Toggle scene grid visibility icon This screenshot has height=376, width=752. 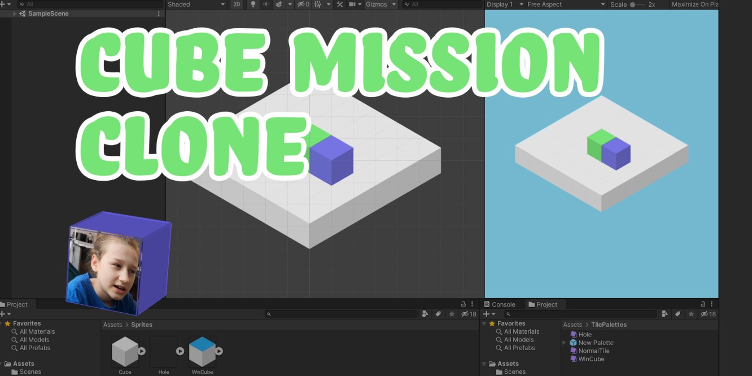click(x=318, y=5)
